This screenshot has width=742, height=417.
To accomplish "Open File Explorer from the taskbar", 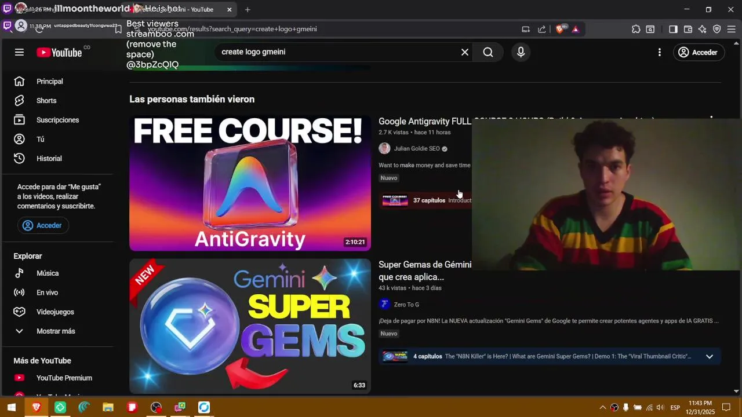I will [x=108, y=407].
